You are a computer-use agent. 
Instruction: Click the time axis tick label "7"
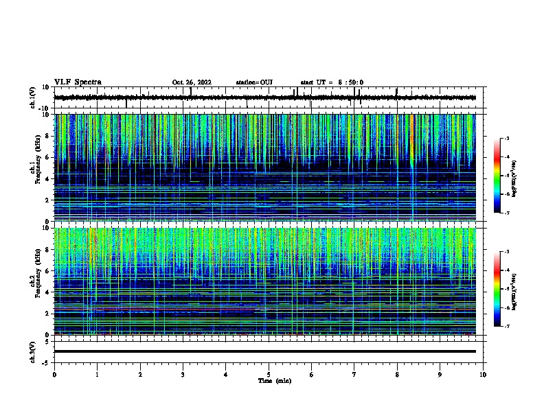coord(354,375)
